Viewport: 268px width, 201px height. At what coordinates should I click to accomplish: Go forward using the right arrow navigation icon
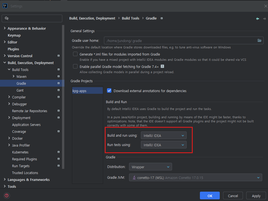(264, 19)
